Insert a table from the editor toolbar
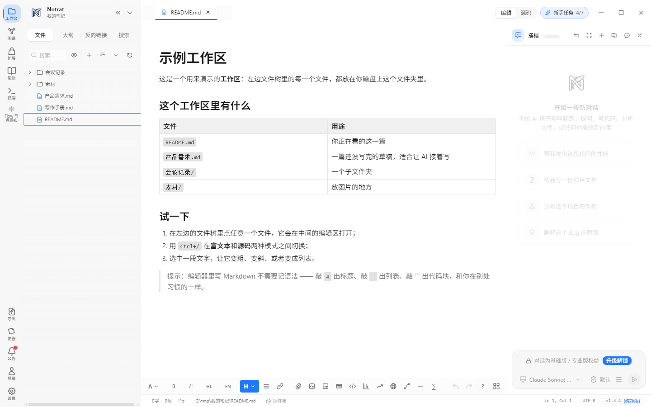This screenshot has height=407, width=651. tap(339, 386)
